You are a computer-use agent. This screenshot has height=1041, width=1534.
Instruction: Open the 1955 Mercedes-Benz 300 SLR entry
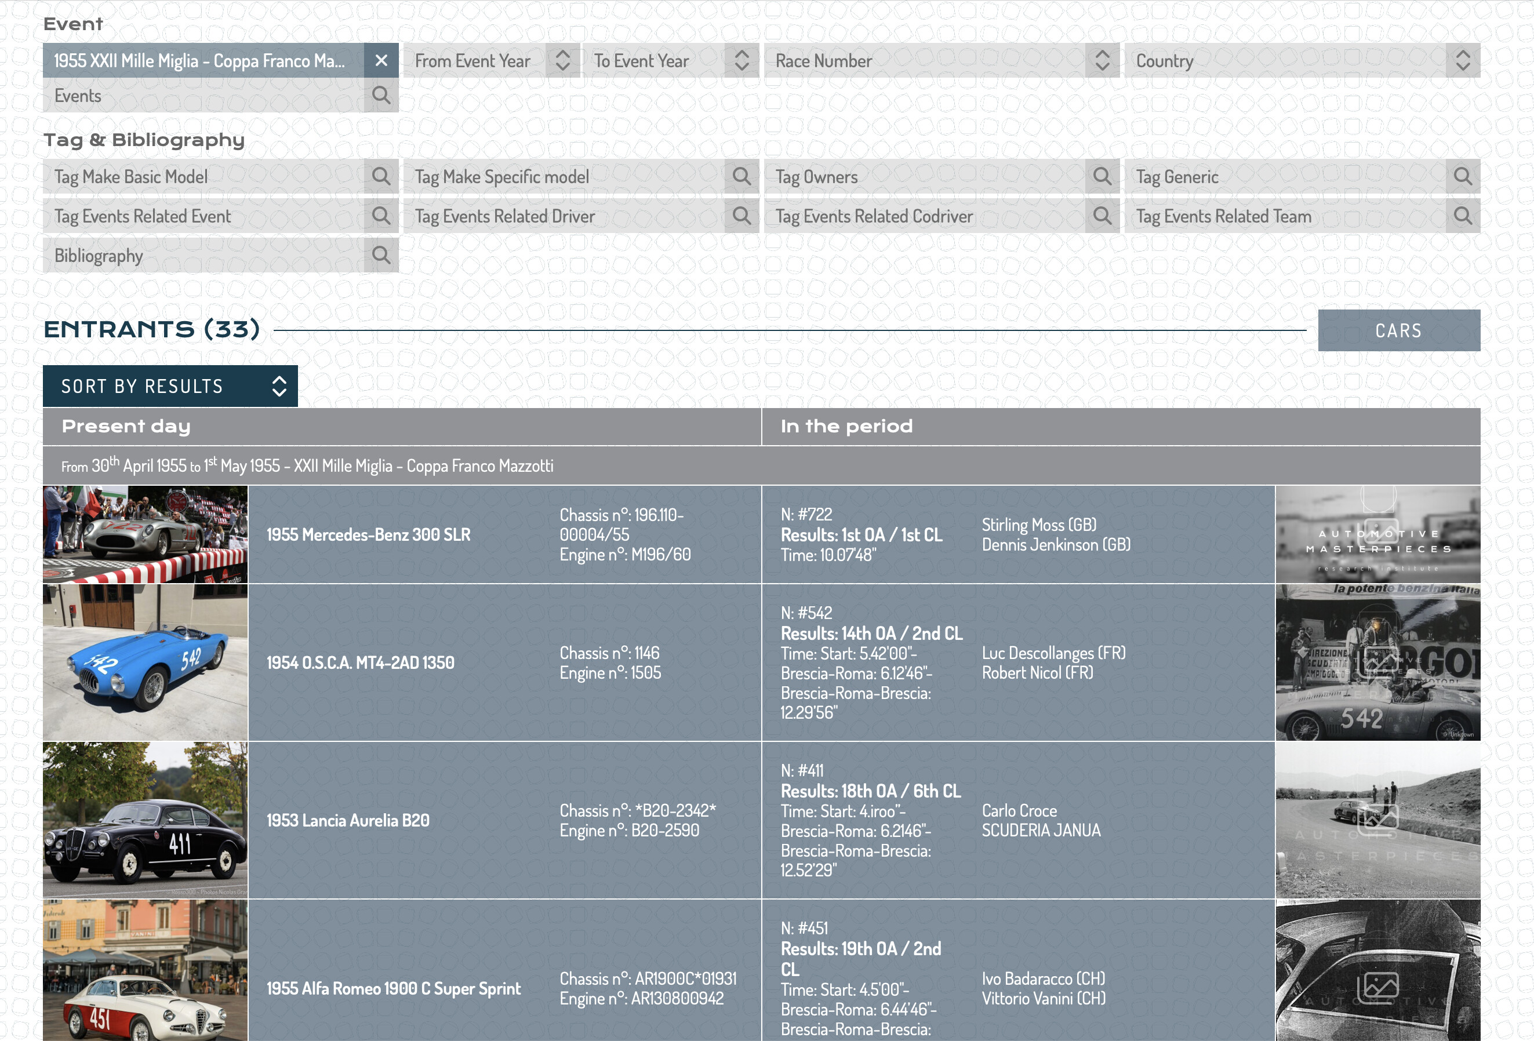click(368, 534)
